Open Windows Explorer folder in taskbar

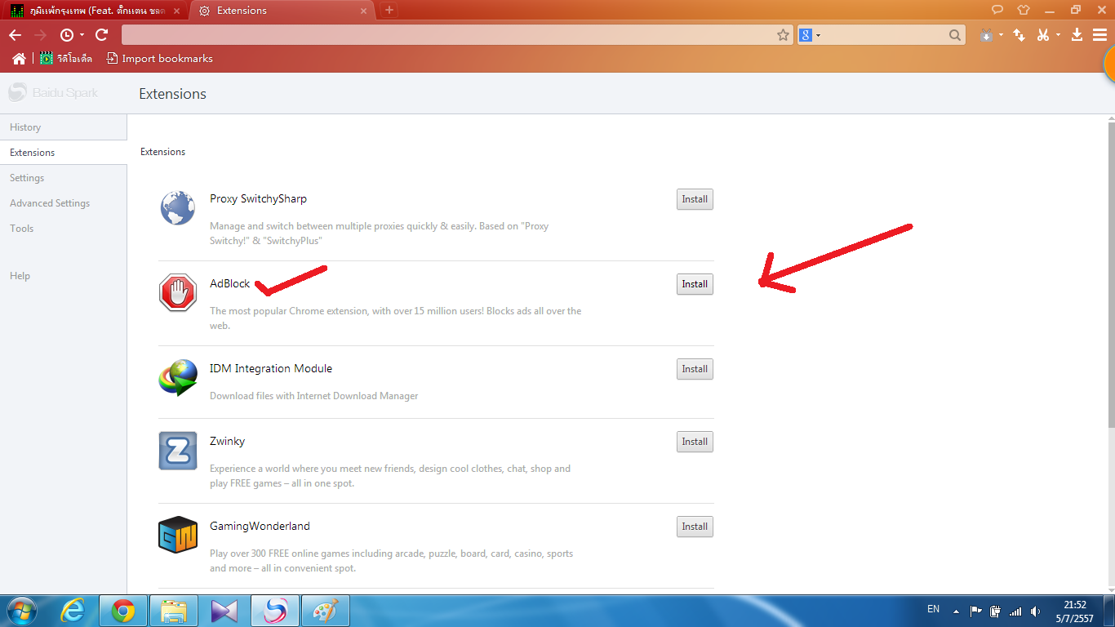175,611
